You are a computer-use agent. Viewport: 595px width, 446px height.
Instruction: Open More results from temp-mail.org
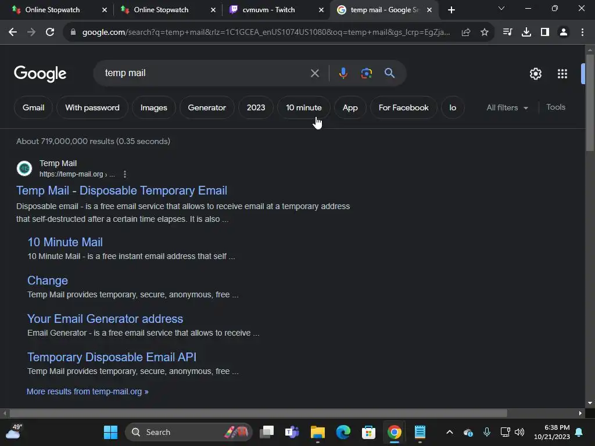[87, 391]
